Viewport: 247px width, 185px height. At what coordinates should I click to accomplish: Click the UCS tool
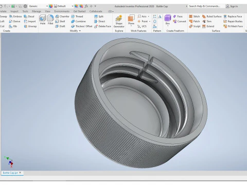[142, 26]
